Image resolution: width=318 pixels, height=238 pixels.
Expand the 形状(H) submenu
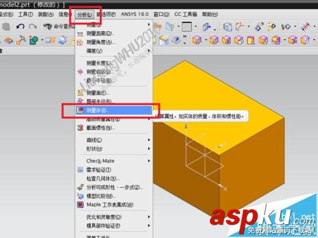click(149, 149)
